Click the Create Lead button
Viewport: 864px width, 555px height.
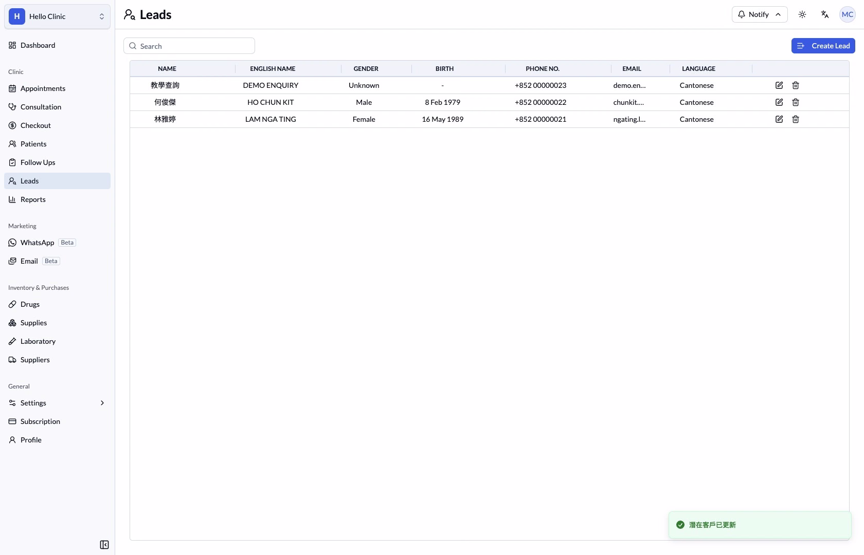pos(823,46)
